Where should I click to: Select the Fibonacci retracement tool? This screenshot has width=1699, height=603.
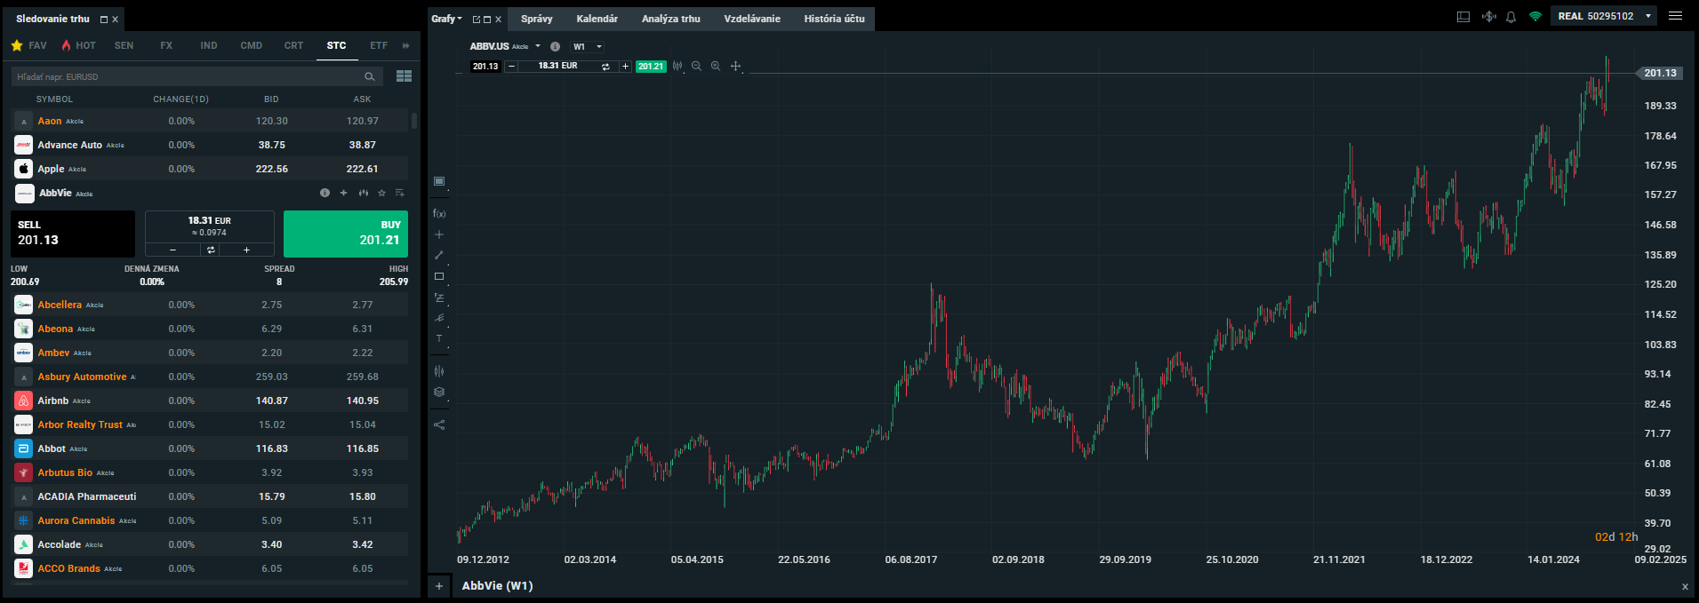(439, 298)
